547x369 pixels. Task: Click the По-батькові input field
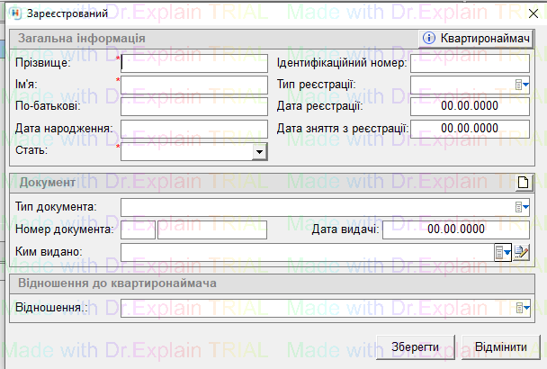195,107
